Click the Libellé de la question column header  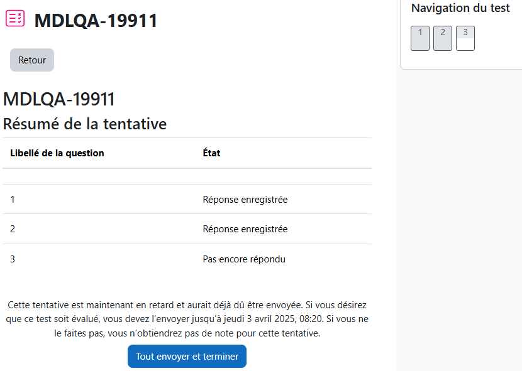[57, 153]
